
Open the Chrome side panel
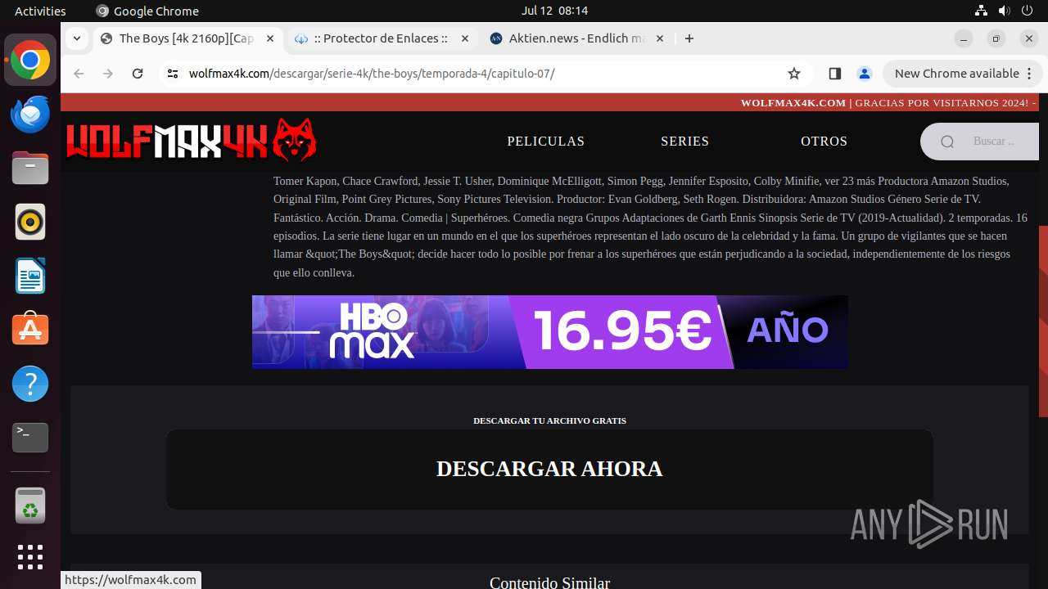coord(834,74)
